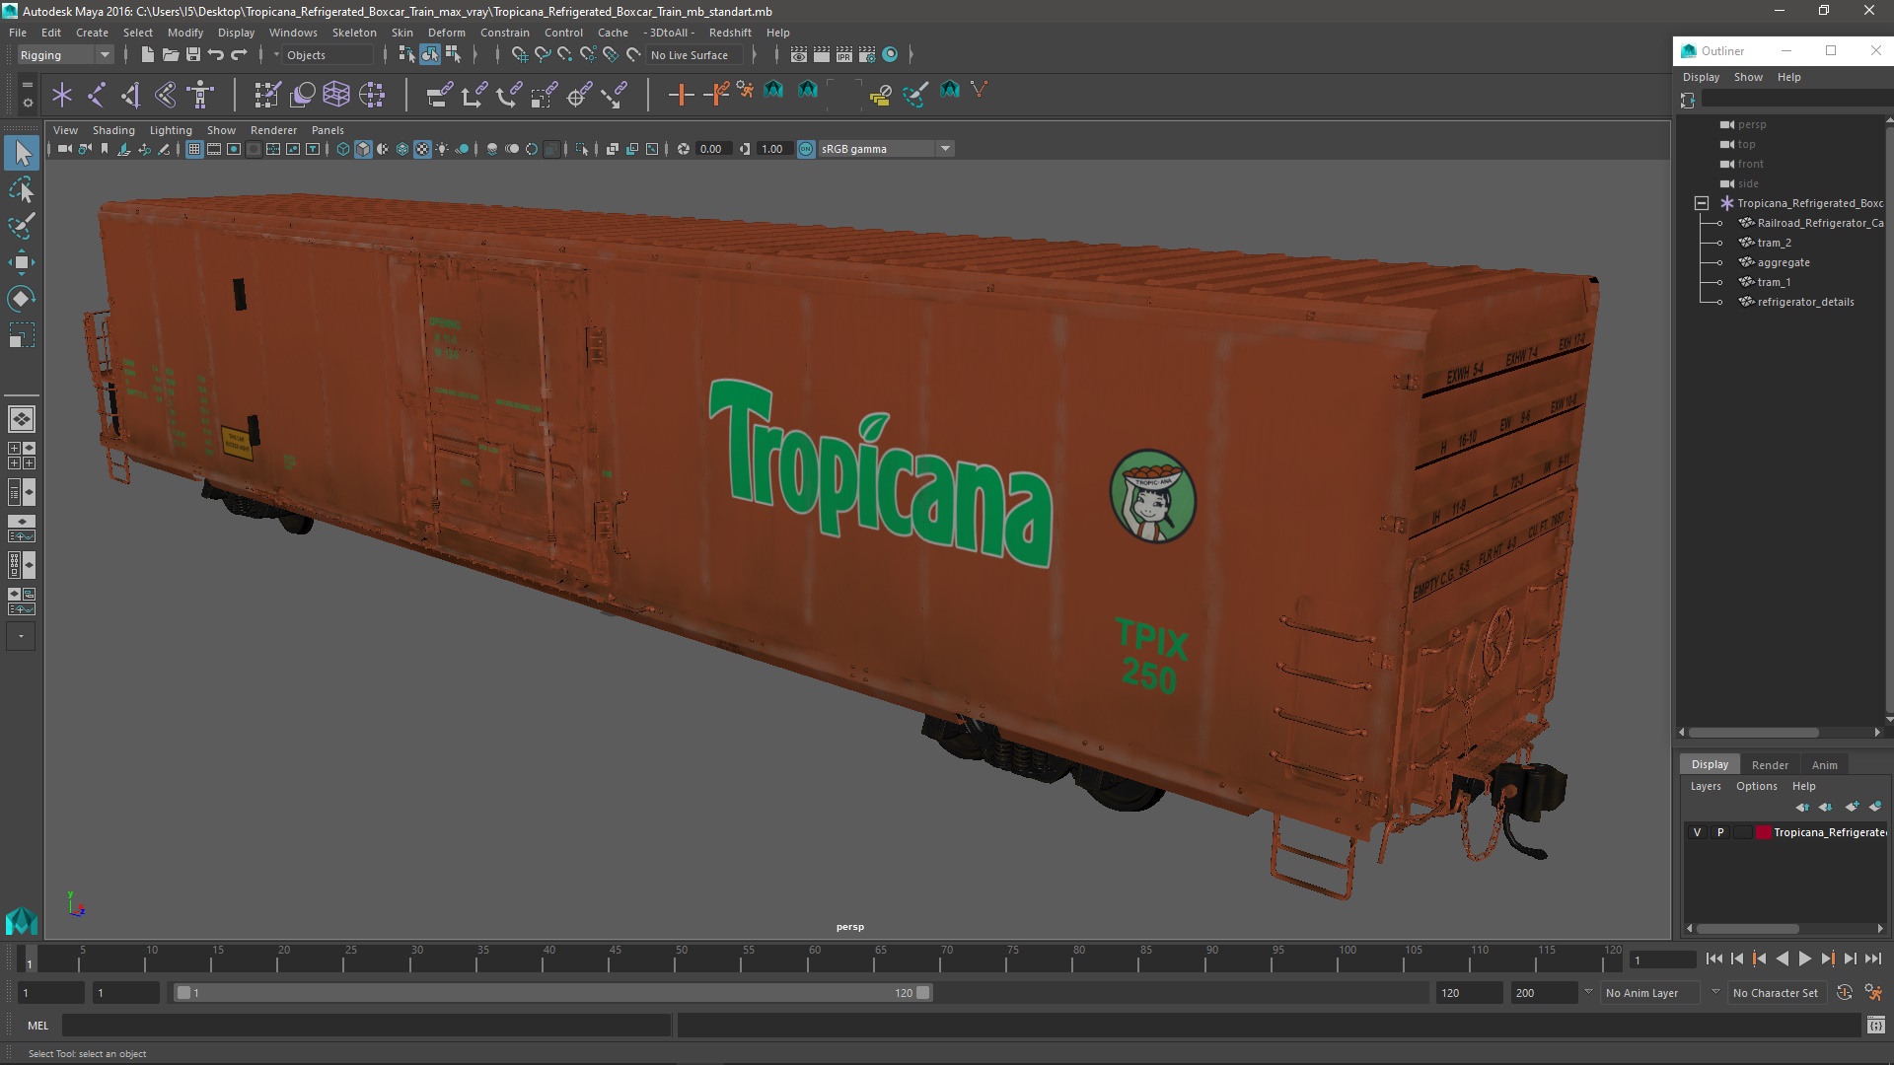This screenshot has width=1894, height=1065.
Task: Click the Undo arrow icon
Action: click(216, 55)
